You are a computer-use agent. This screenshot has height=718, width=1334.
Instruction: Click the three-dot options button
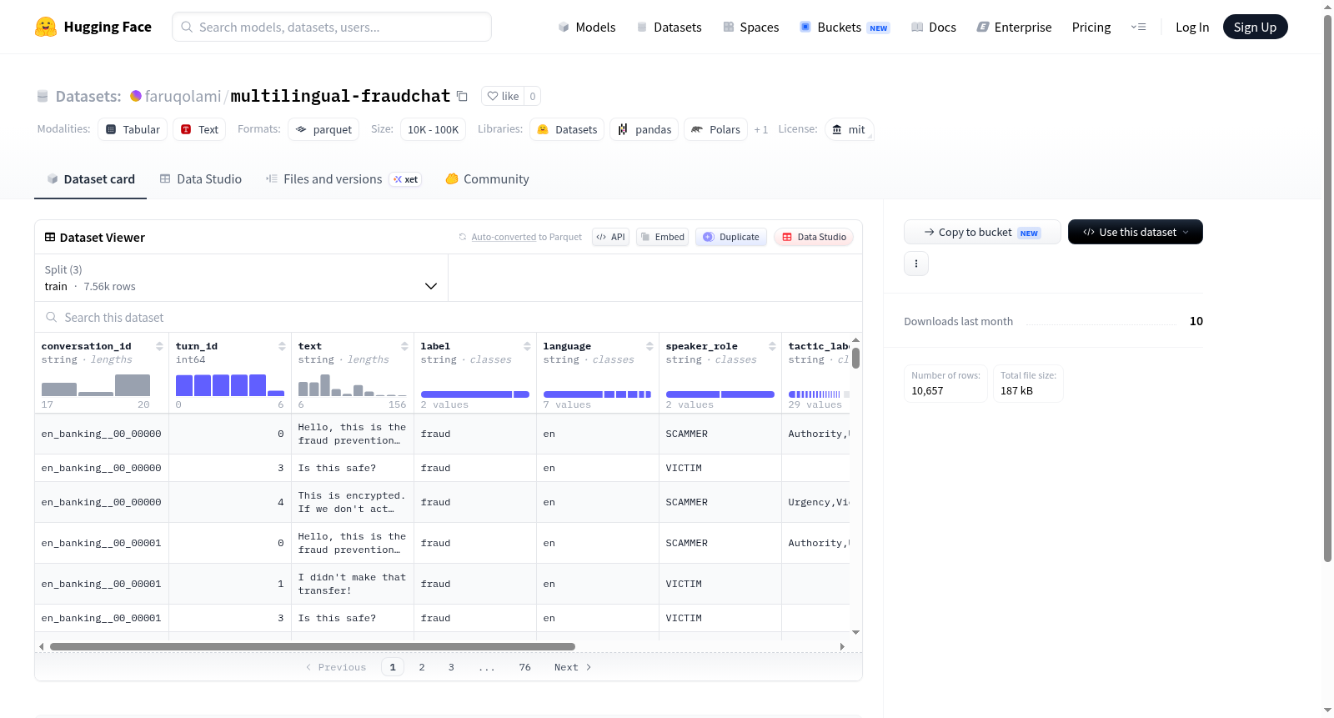[x=916, y=264]
